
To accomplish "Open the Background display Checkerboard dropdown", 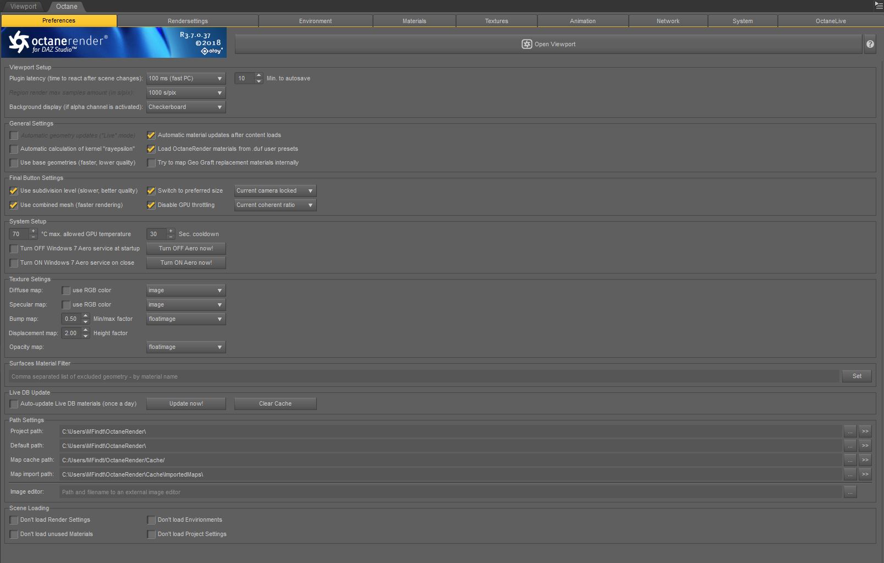I will 186,107.
